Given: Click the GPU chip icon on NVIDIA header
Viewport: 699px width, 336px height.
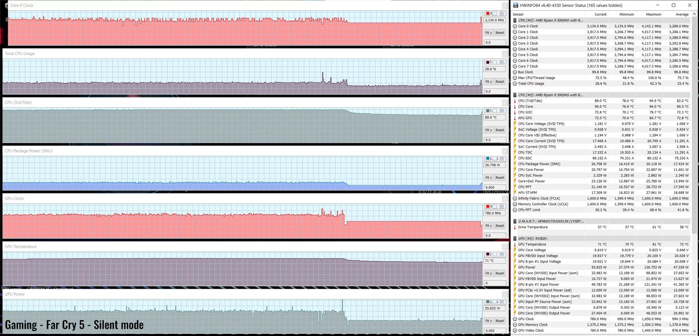Looking at the screenshot, I should (515, 239).
